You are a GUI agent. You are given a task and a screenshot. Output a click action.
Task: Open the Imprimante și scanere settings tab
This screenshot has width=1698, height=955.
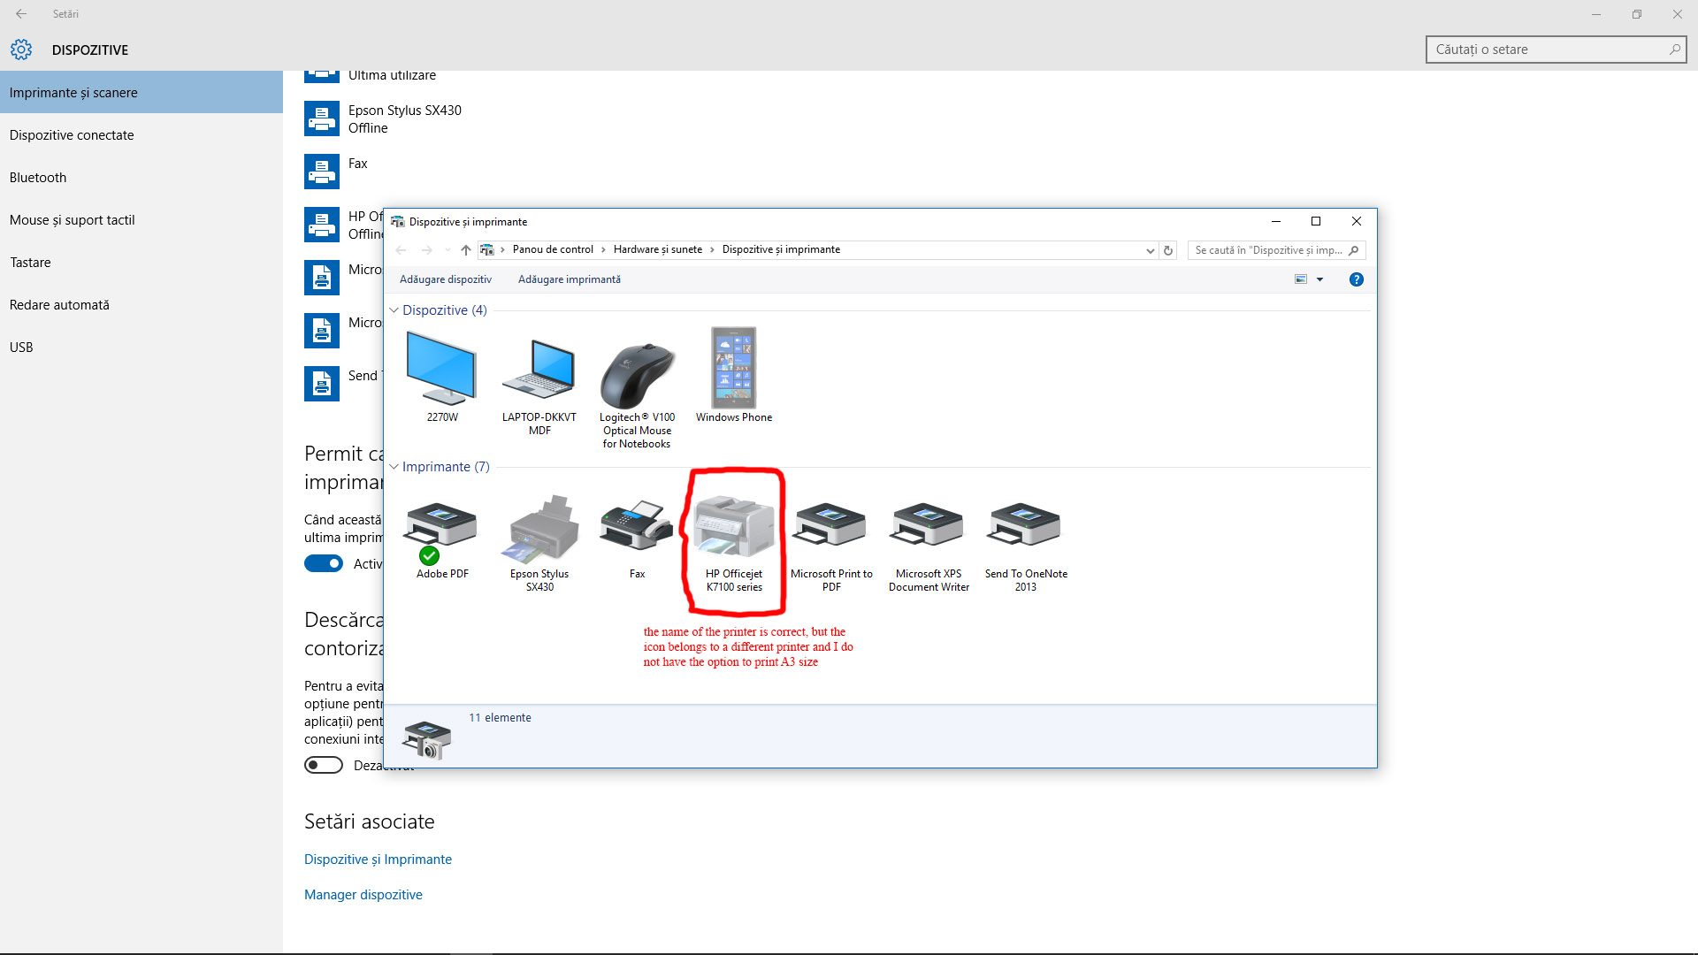(x=141, y=92)
